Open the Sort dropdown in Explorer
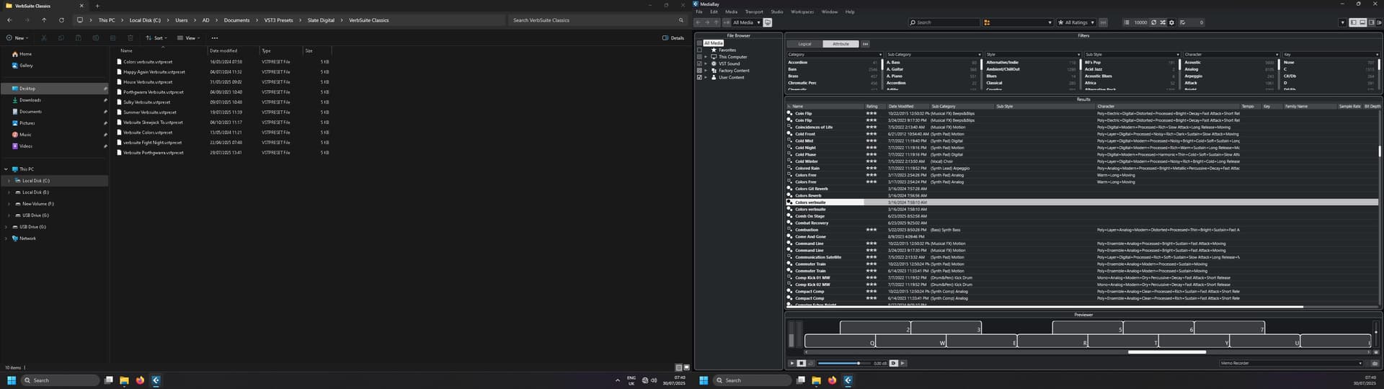Image resolution: width=1384 pixels, height=389 pixels. [x=156, y=37]
